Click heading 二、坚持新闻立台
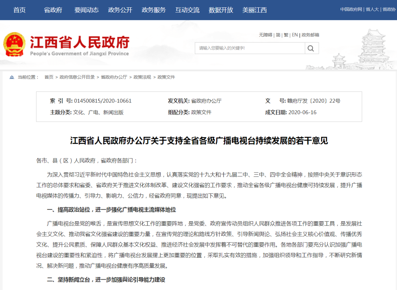 [106, 280]
